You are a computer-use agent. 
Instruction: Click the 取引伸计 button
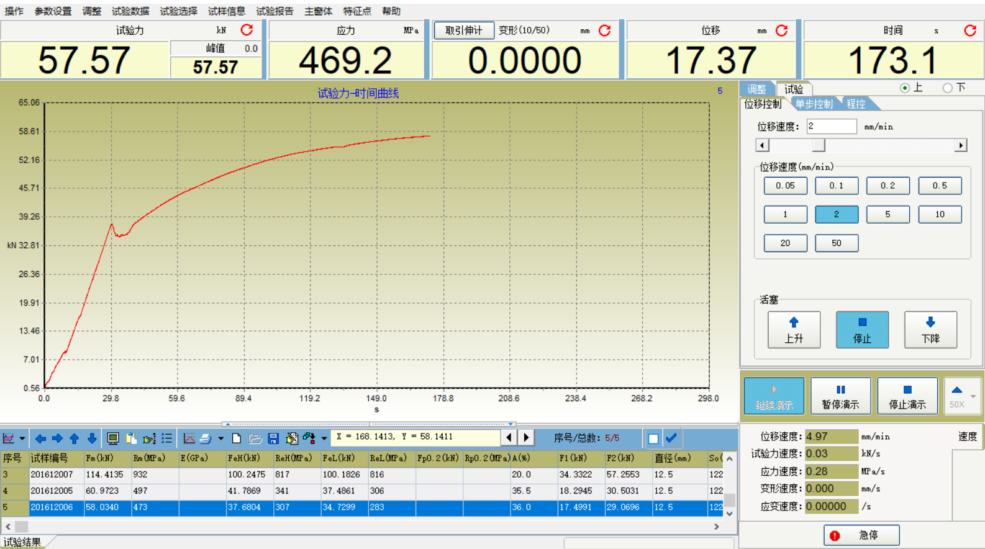[x=464, y=30]
